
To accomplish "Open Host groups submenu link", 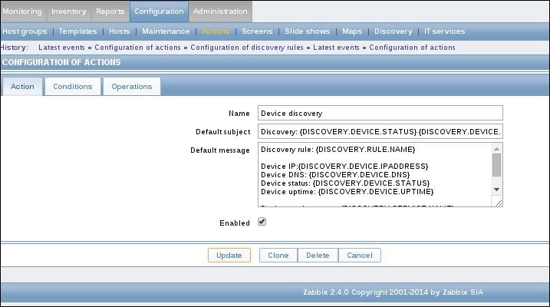I will tap(25, 31).
